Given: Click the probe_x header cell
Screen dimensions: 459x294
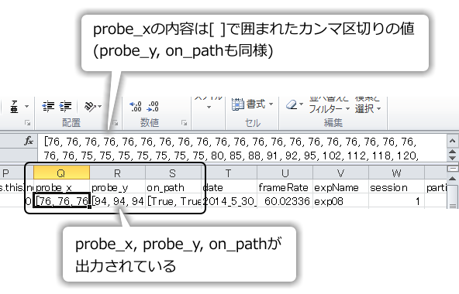Looking at the screenshot, I should [61, 187].
